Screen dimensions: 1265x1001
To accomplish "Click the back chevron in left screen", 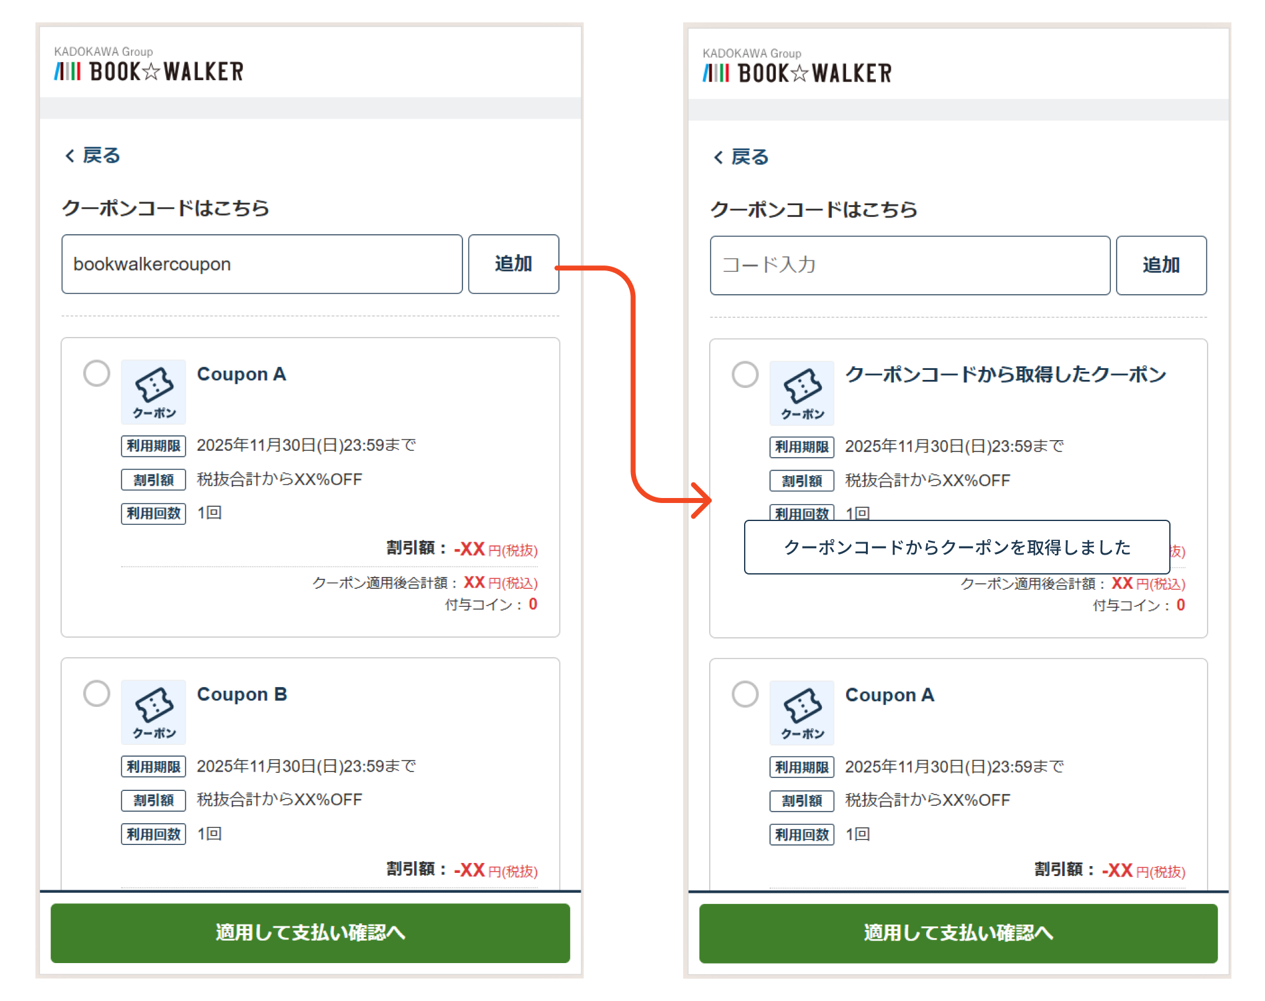I will tap(70, 155).
